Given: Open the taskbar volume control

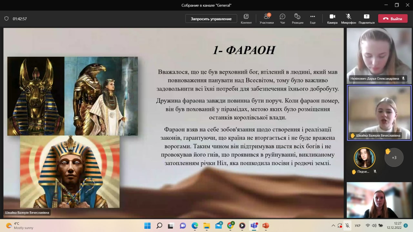Looking at the screenshot, I should click(374, 226).
